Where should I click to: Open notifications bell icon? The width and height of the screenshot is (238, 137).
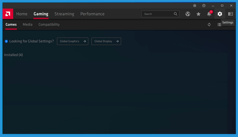[x=209, y=14]
